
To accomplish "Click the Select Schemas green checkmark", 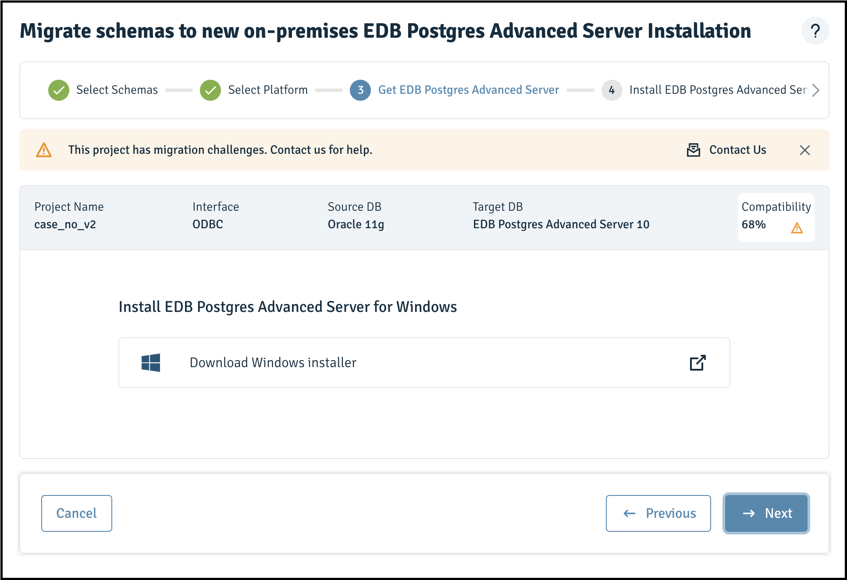I will 59,90.
